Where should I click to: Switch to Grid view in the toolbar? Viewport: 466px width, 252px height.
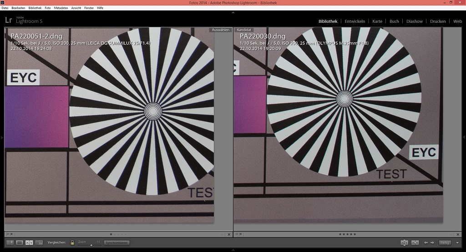(10, 242)
